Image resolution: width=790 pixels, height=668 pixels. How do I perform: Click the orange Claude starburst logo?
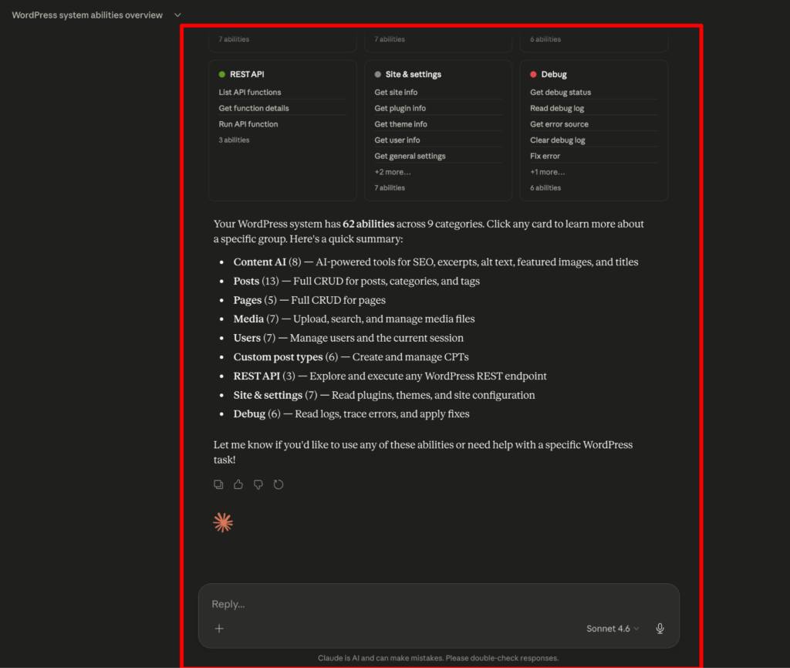223,522
